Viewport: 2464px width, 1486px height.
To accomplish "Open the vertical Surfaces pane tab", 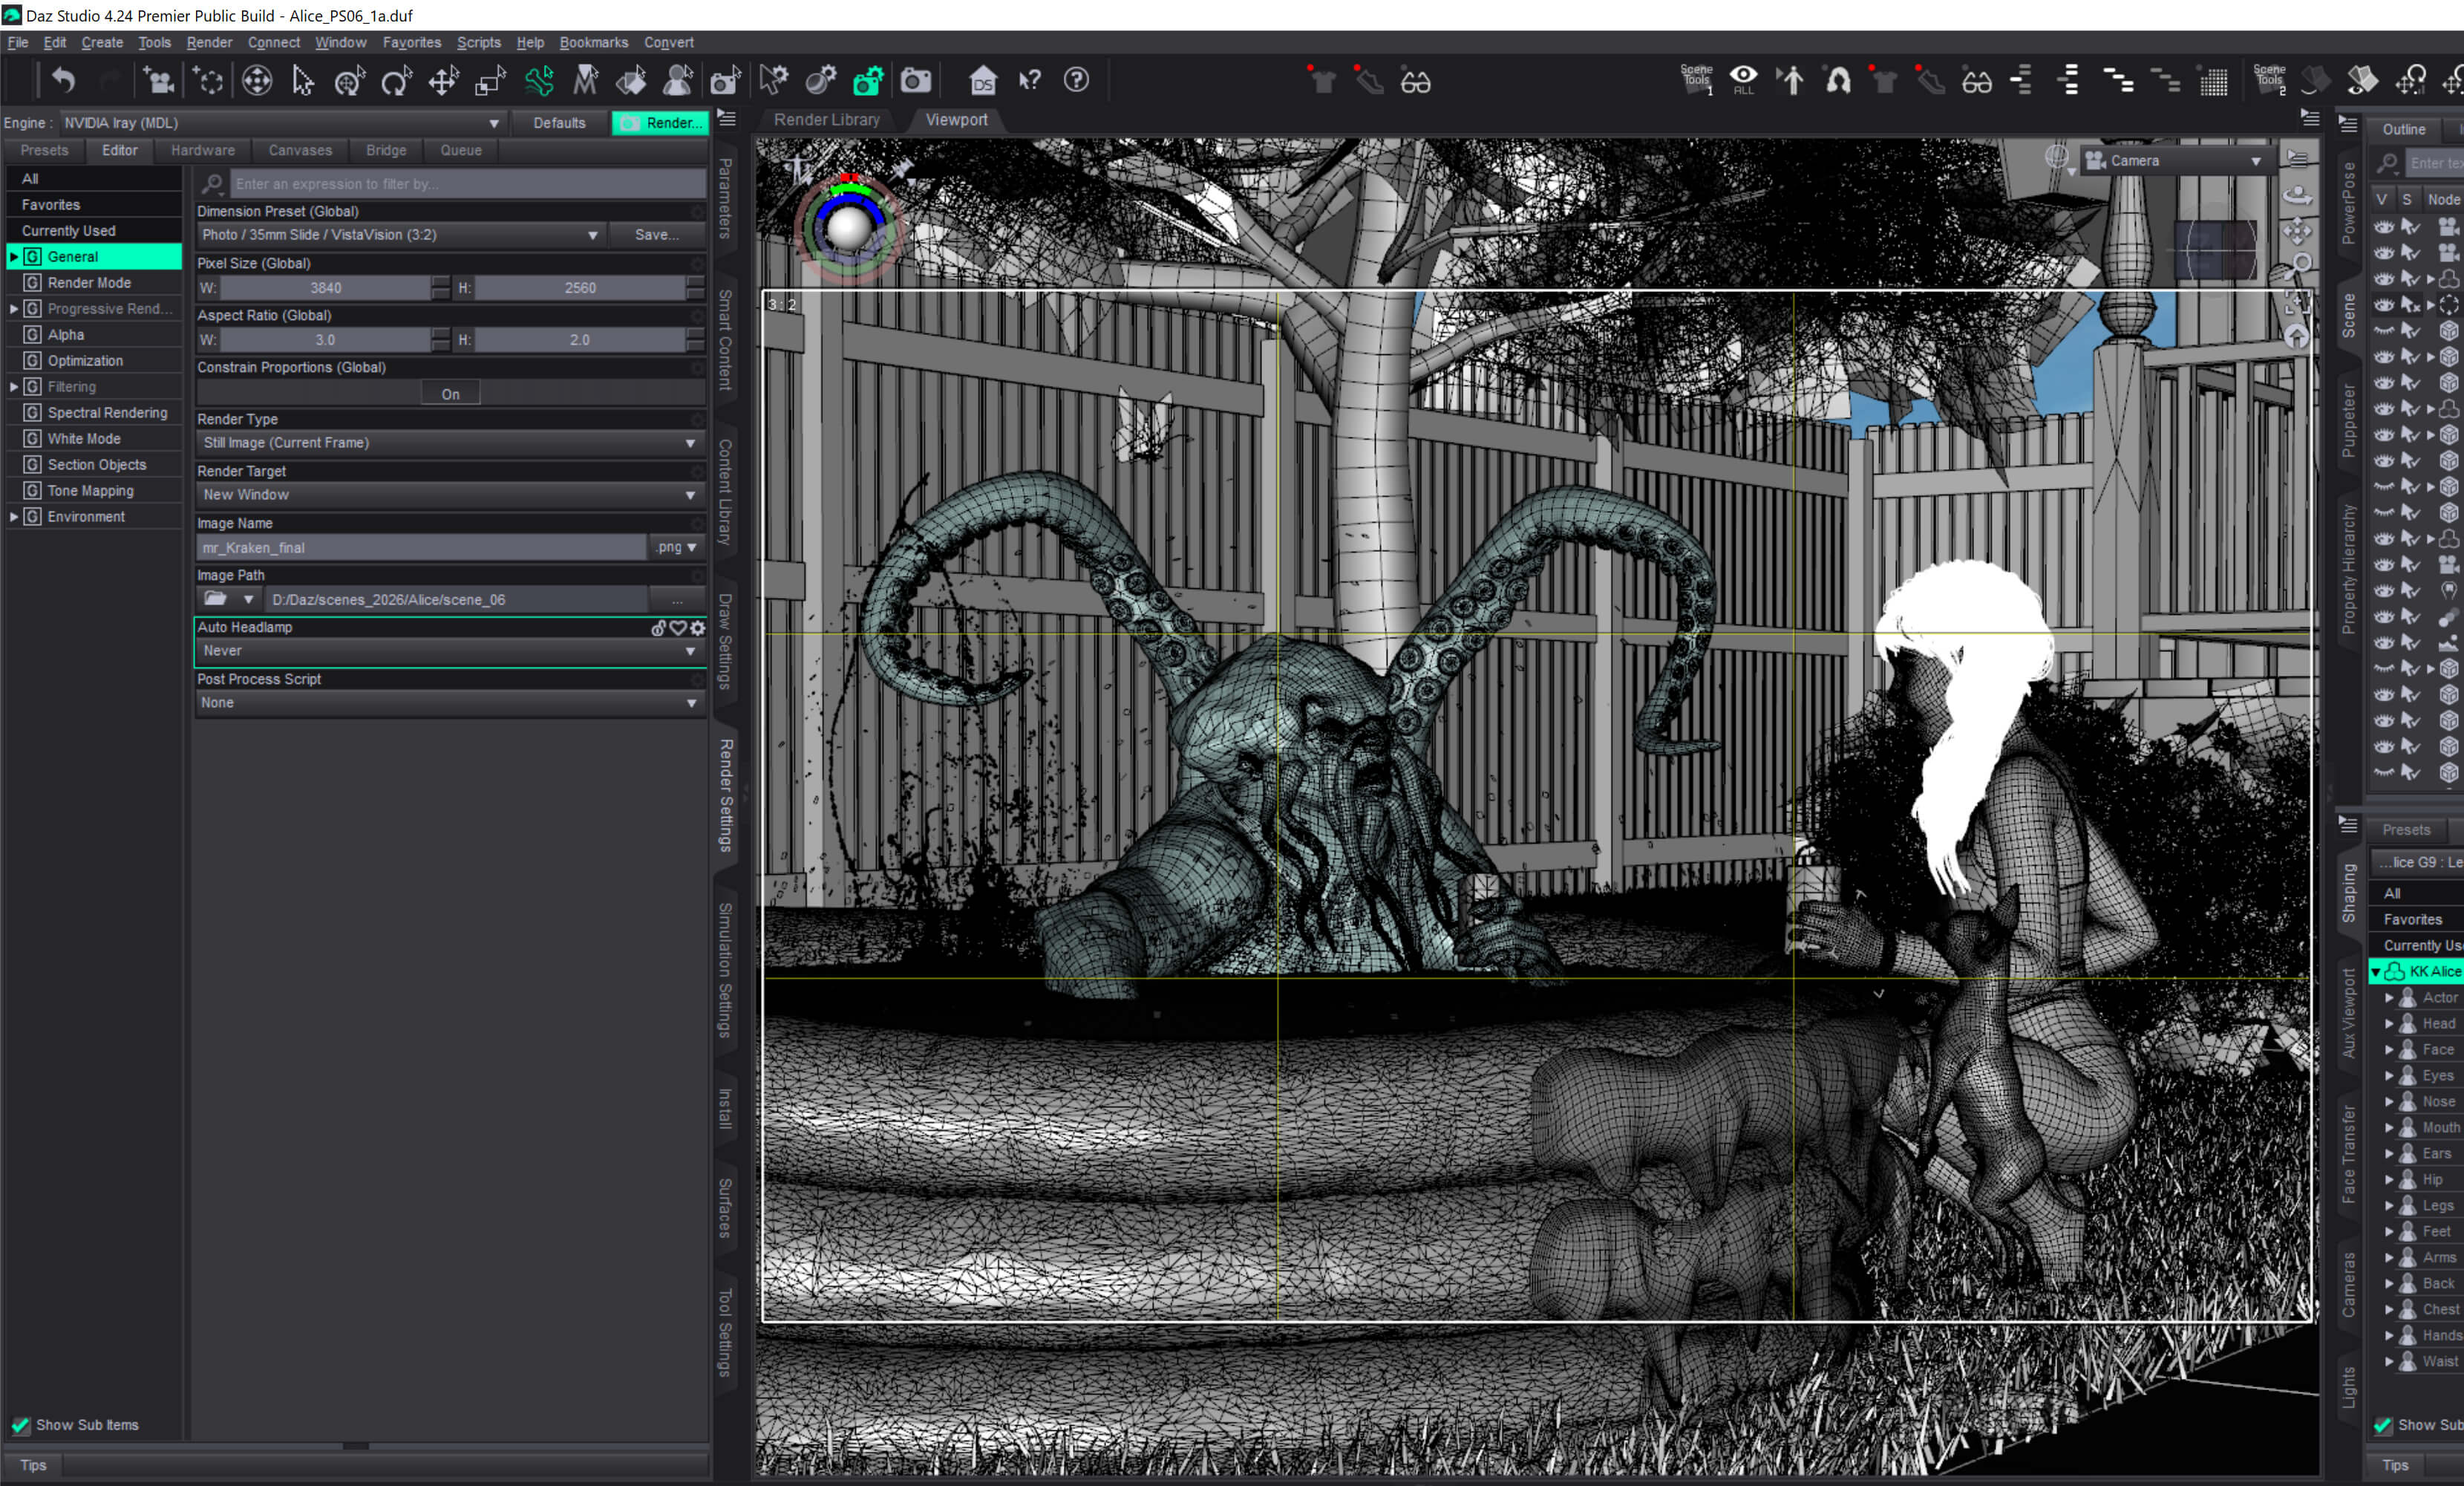I will tap(726, 1207).
